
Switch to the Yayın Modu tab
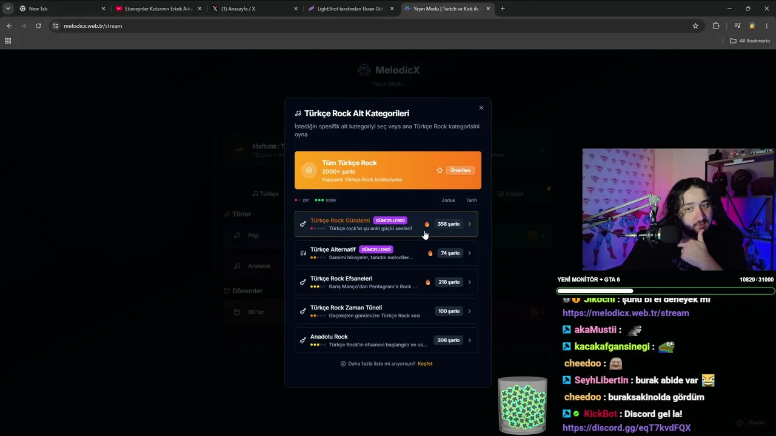pos(447,8)
